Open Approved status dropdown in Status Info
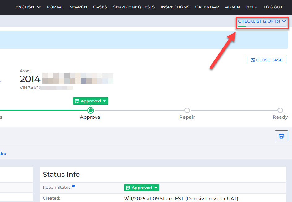 coord(142,188)
